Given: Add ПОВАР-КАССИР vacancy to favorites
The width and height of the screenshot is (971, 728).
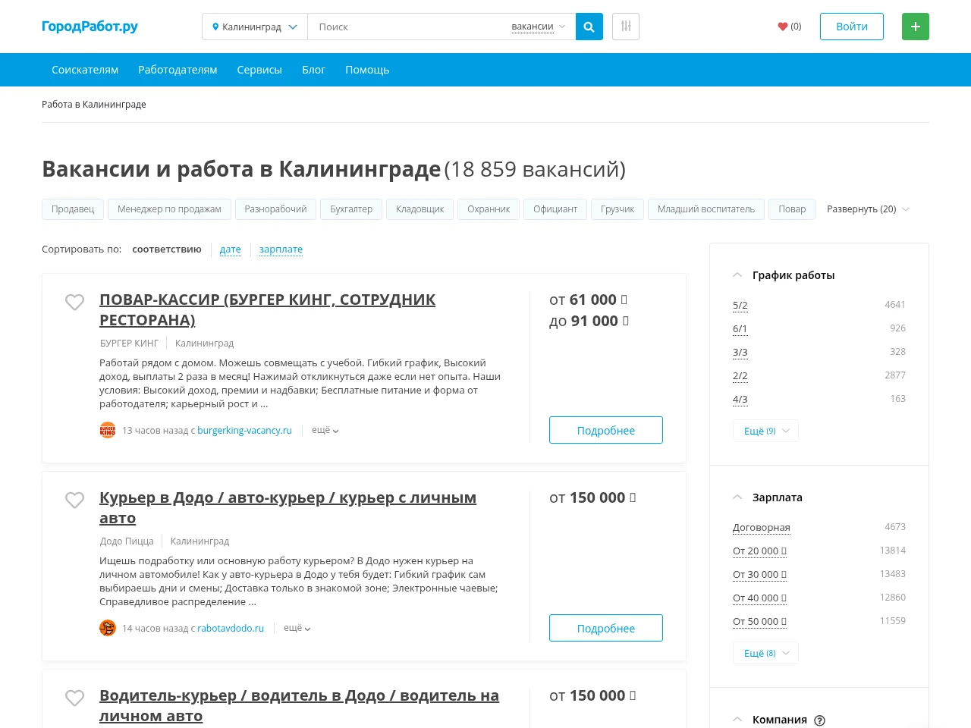Looking at the screenshot, I should click(74, 302).
